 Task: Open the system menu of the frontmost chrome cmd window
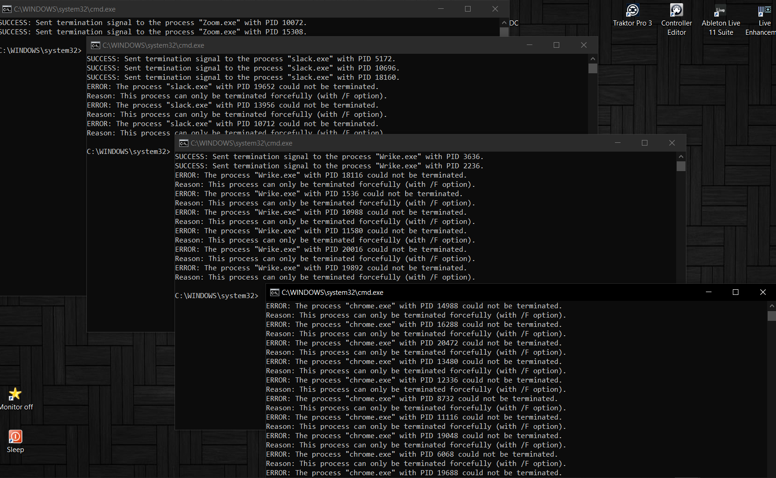274,293
